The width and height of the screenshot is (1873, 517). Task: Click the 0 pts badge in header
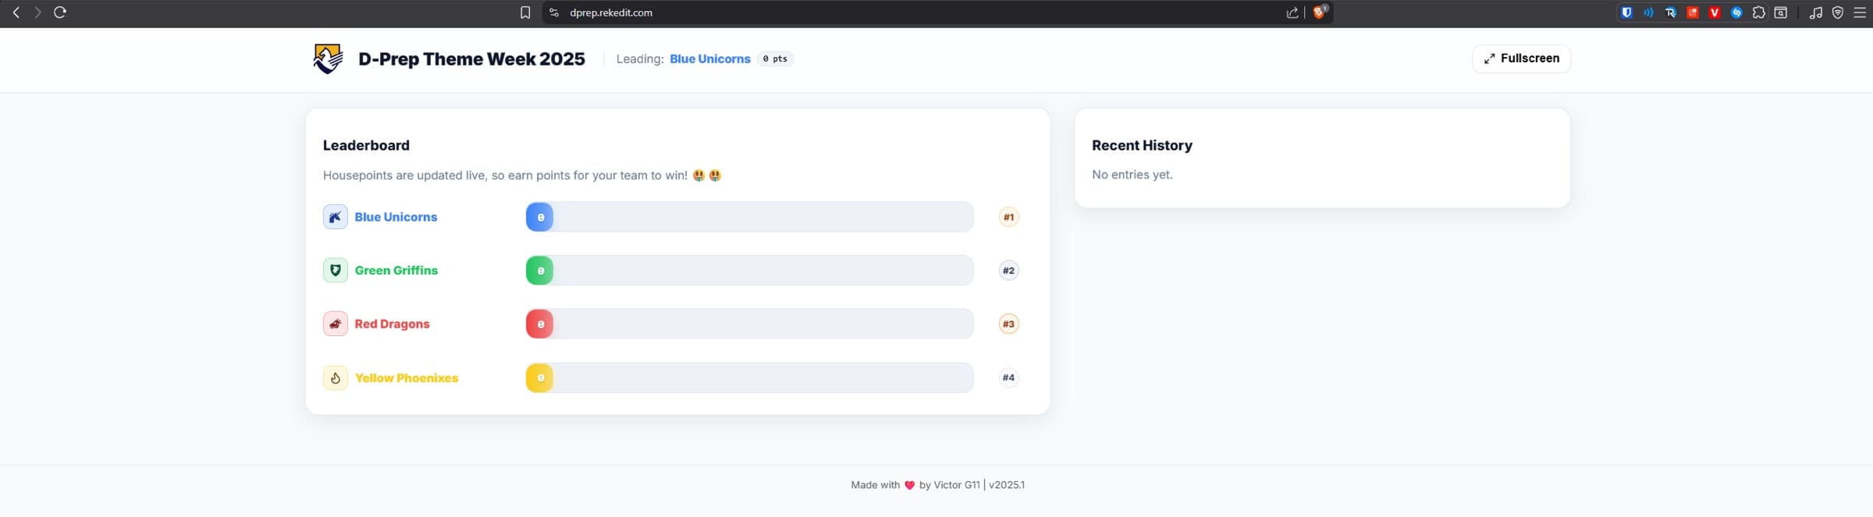(x=775, y=58)
